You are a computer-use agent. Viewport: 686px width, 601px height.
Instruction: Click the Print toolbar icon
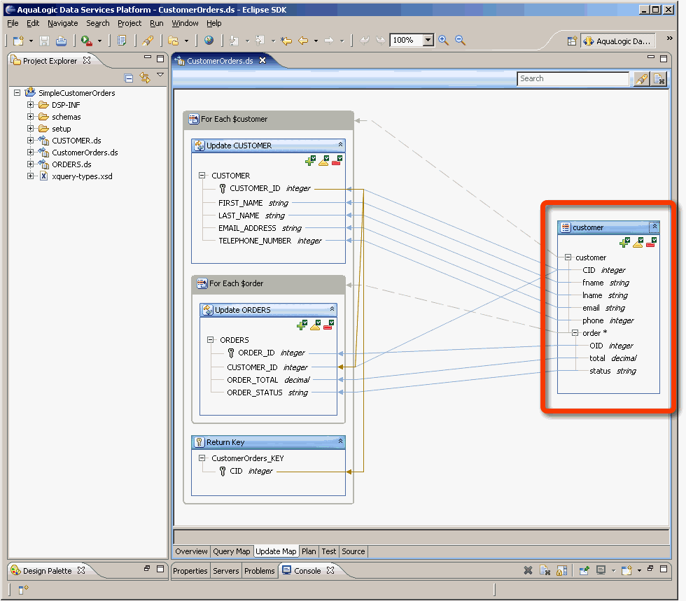(62, 41)
